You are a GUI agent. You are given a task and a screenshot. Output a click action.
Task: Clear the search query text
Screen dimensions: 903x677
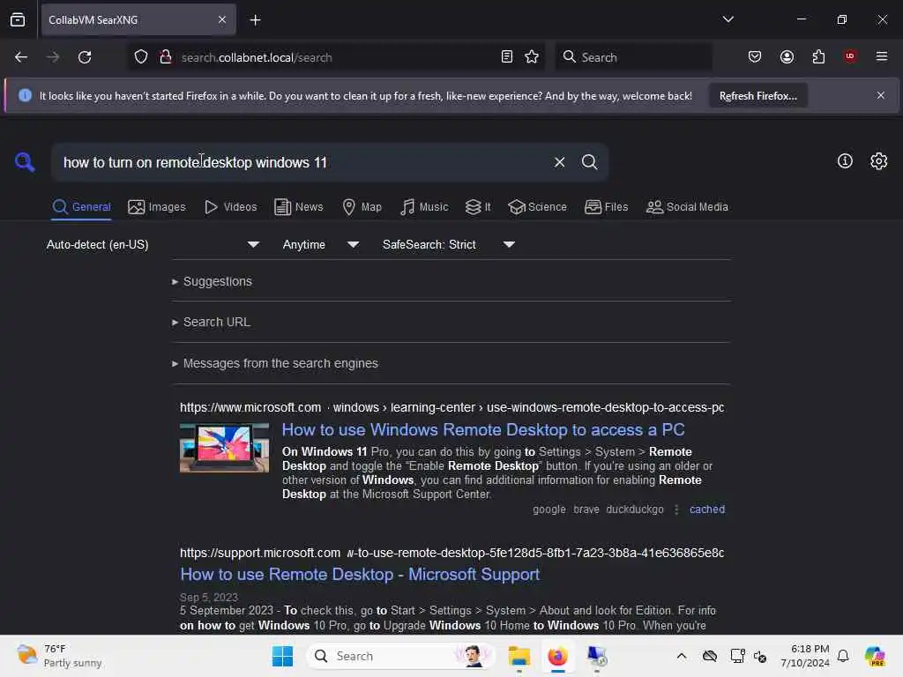[x=559, y=162]
